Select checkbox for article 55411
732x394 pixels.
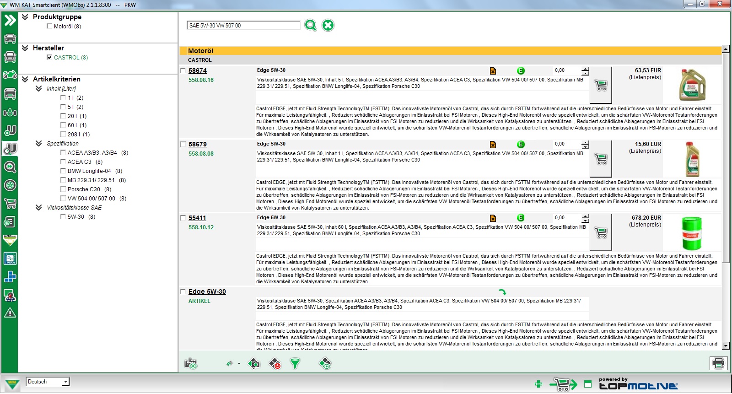click(183, 218)
